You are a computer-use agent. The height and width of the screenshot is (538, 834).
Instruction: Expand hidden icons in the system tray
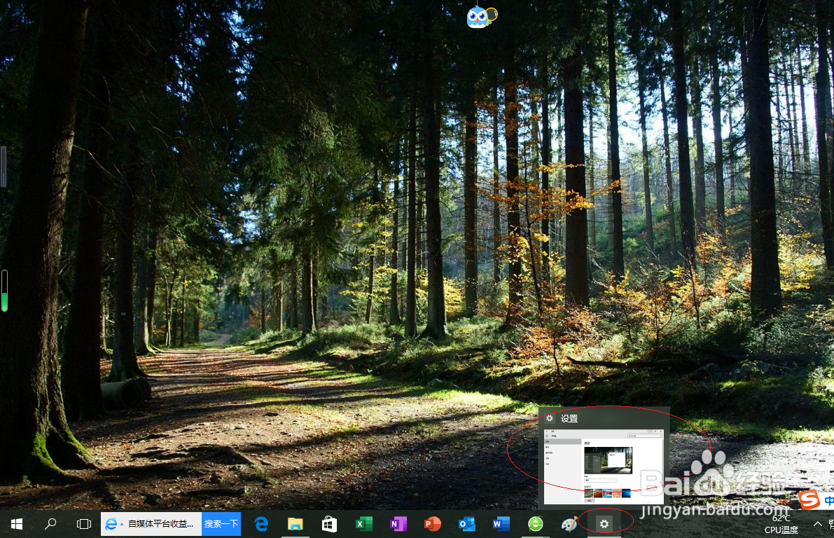tap(818, 524)
